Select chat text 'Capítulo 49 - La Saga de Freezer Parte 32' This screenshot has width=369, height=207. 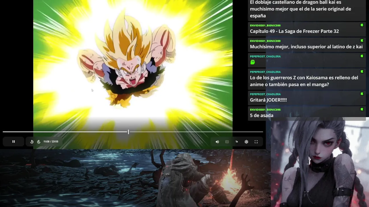tap(294, 31)
